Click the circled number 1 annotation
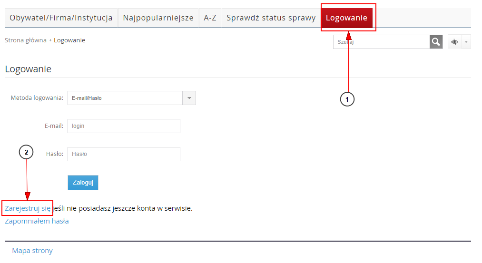The width and height of the screenshot is (482, 263). coord(347,99)
